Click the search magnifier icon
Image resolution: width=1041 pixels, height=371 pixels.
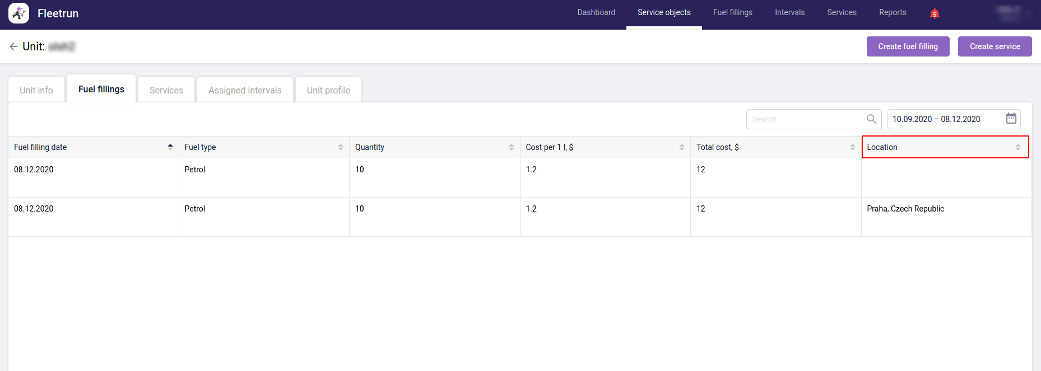tap(871, 119)
